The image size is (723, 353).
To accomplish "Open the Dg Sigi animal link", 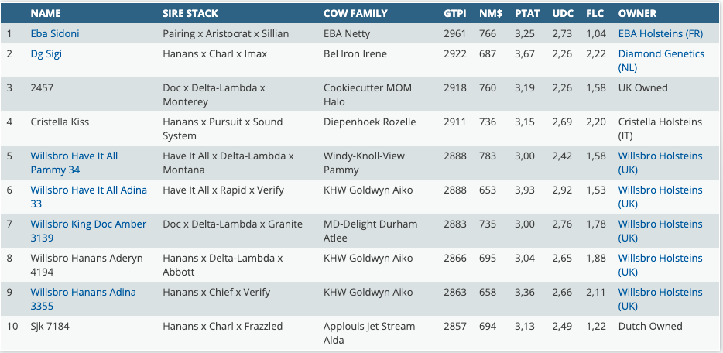I will click(x=46, y=54).
